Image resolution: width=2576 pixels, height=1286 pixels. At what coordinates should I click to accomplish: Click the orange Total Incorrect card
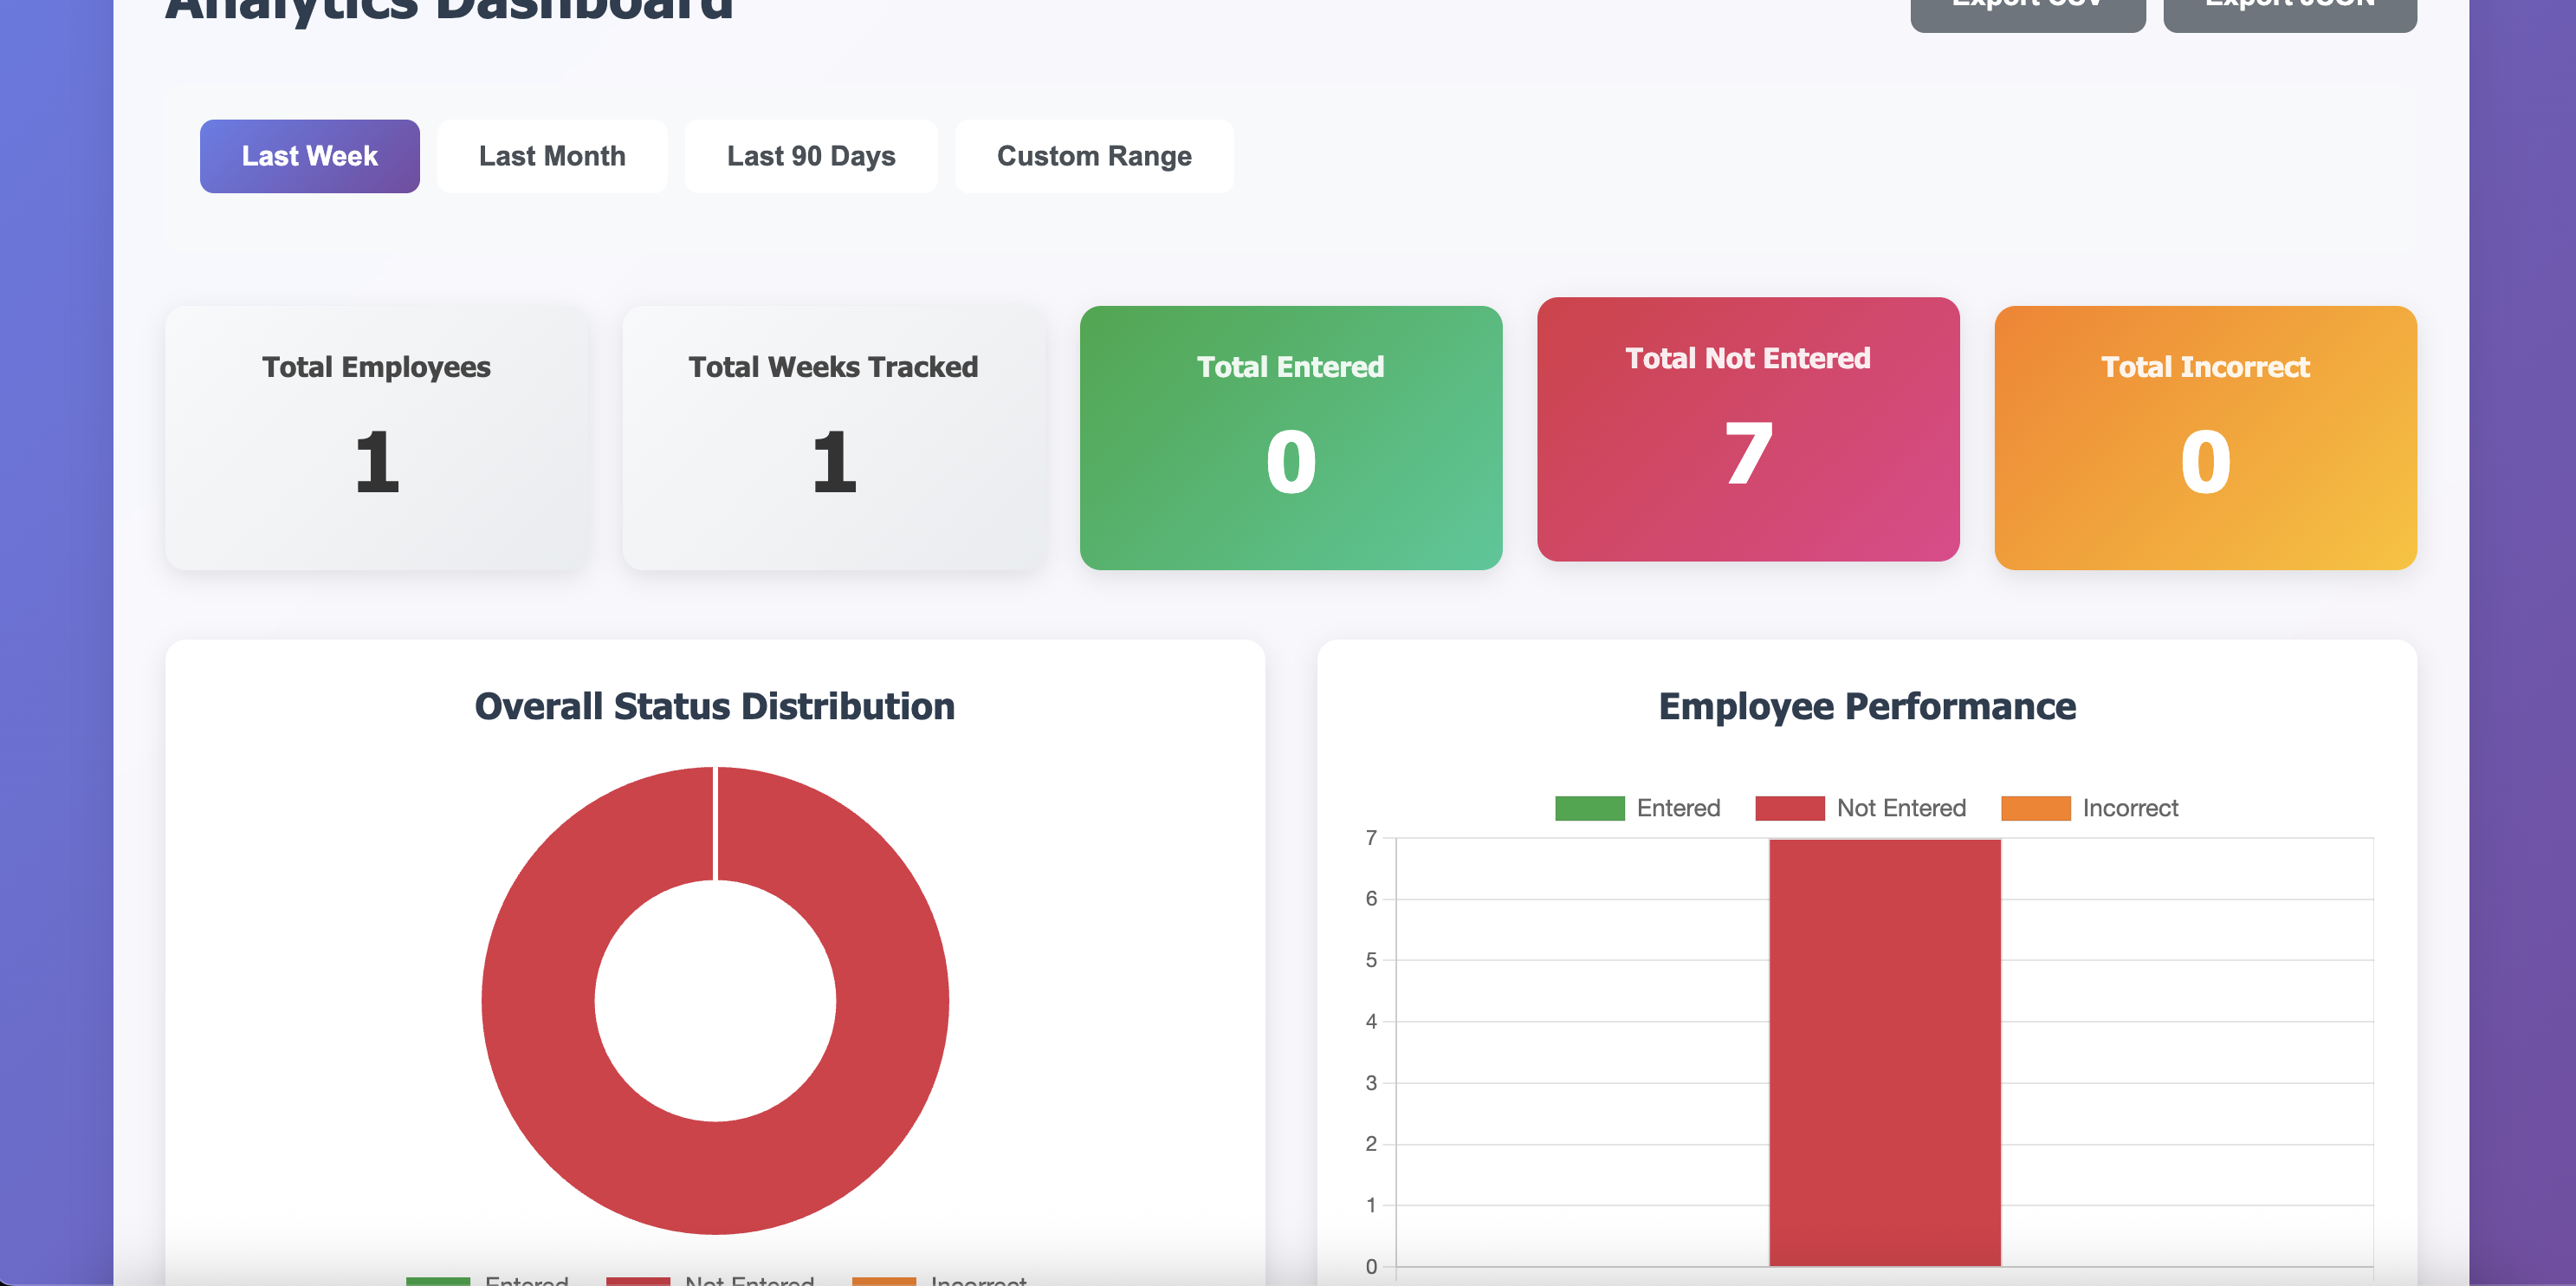[2205, 438]
